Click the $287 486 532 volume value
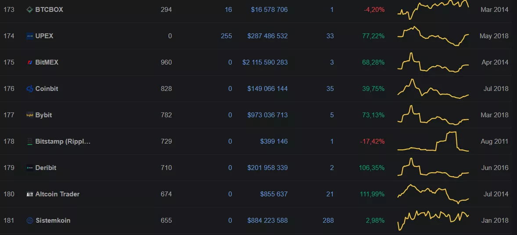Image resolution: width=517 pixels, height=235 pixels. coord(267,36)
